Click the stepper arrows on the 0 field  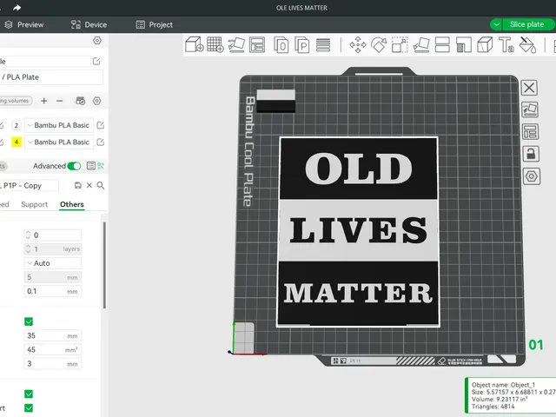pyautogui.click(x=29, y=235)
